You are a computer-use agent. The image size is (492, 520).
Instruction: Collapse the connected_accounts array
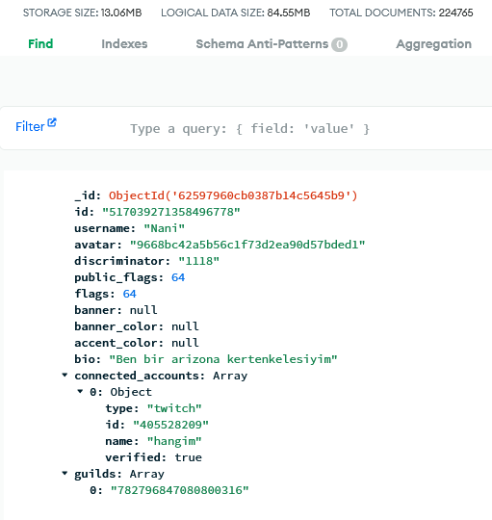point(65,376)
